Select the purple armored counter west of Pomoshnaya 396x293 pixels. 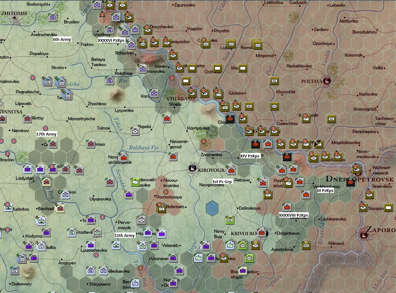tap(129, 195)
